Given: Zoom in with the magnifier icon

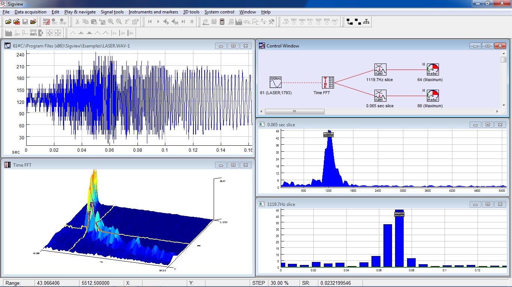Looking at the screenshot, I should coord(110,22).
